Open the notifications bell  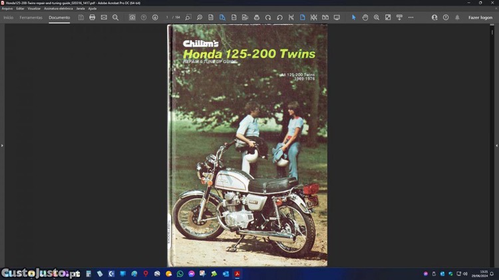pos(457,17)
